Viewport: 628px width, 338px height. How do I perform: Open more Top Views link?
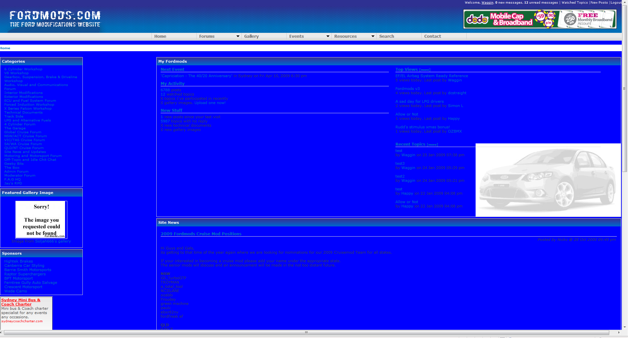pos(425,70)
